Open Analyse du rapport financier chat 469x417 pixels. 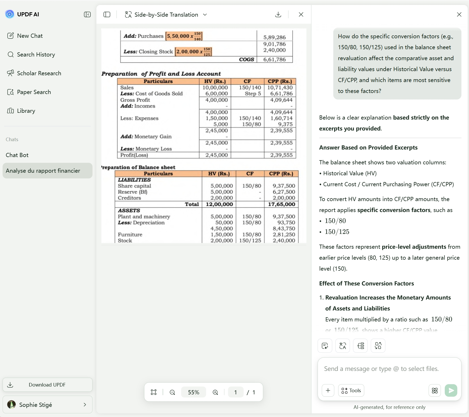(47, 171)
